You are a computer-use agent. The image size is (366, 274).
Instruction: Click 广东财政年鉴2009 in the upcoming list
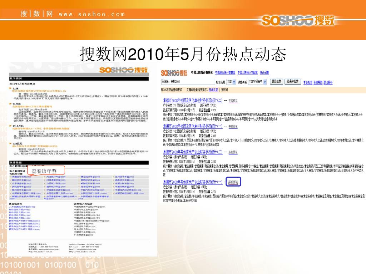(83, 235)
